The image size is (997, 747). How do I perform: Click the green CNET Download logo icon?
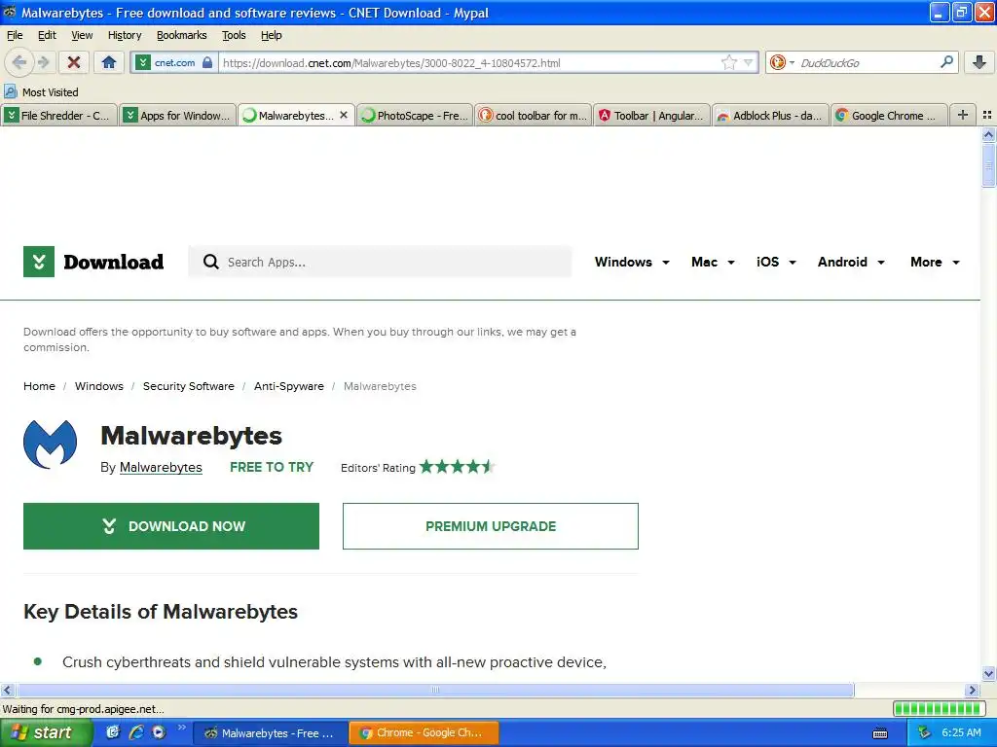point(39,262)
